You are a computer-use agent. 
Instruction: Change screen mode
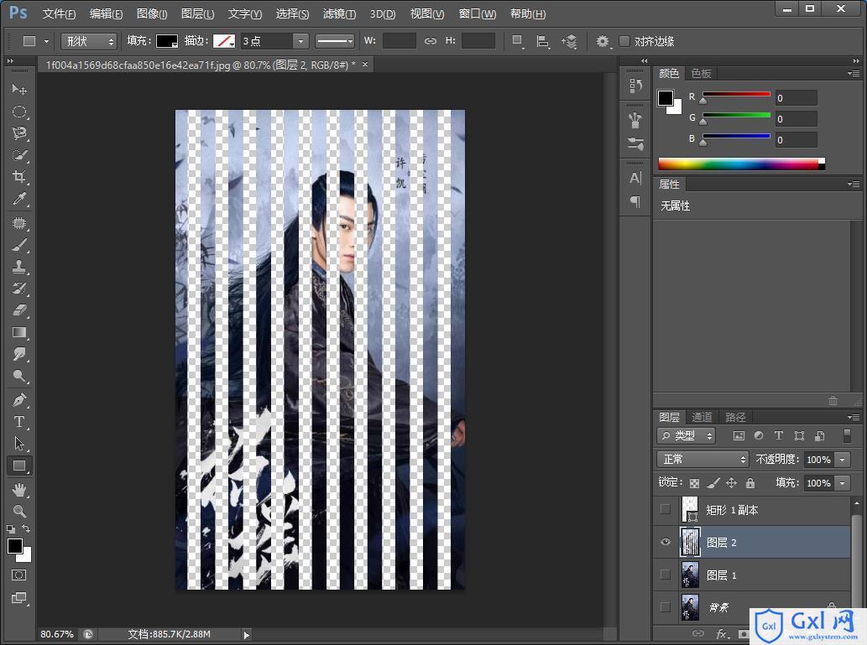tap(19, 598)
